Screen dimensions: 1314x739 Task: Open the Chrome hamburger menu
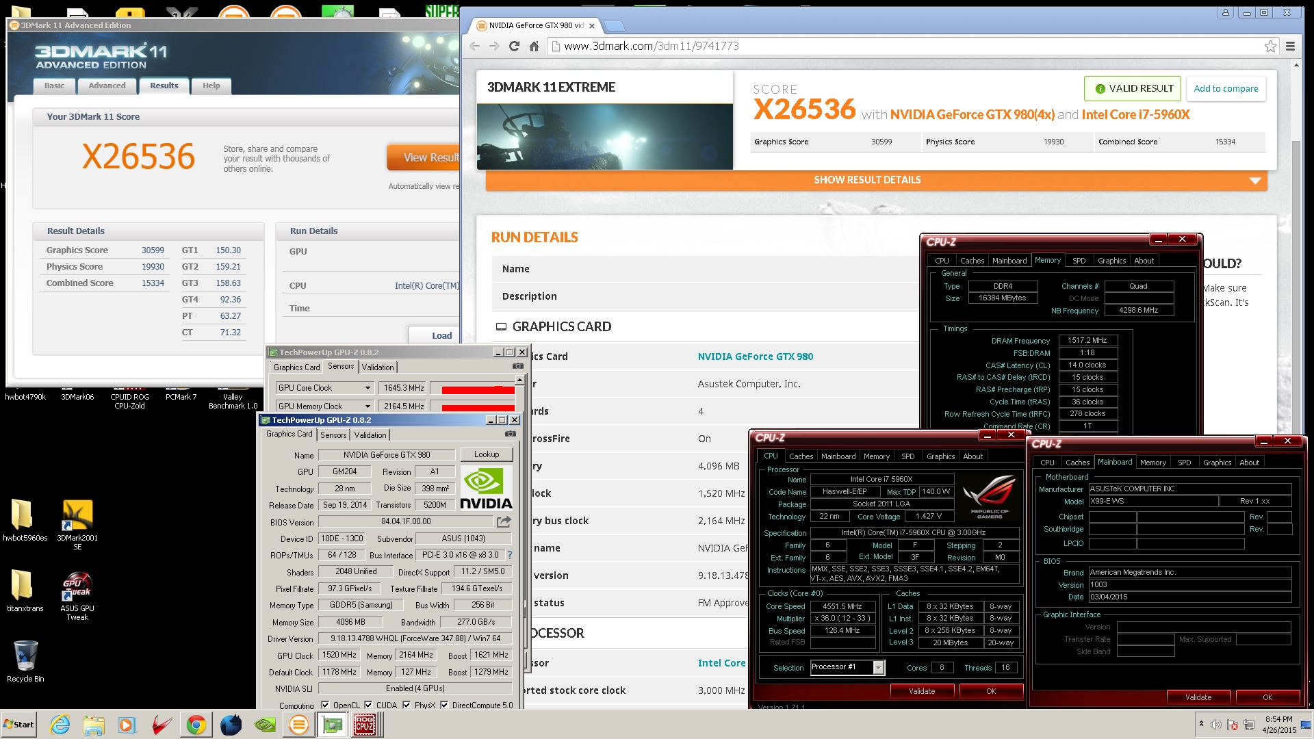point(1290,47)
